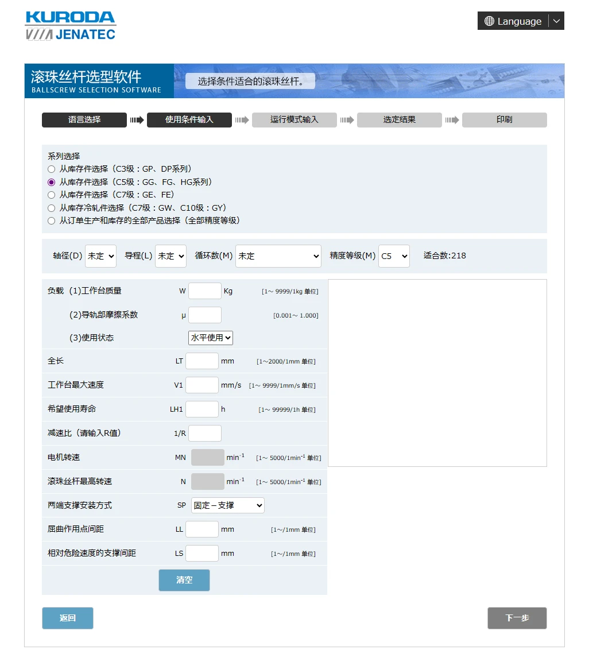Screen dimensions: 589x665
Task: Select C3级 GP、DP系列 stock option
Action: tap(52, 169)
